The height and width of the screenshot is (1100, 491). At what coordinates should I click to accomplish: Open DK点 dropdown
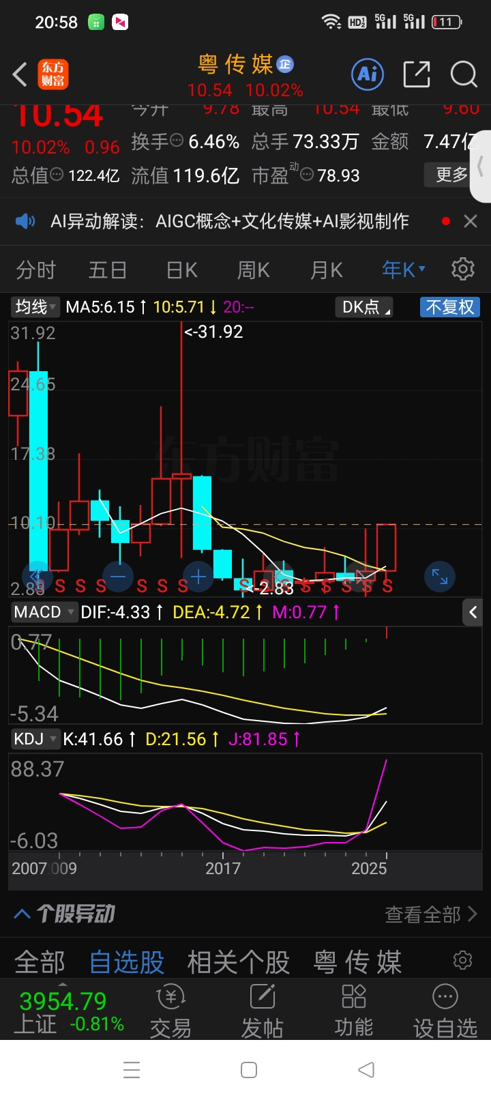[x=366, y=307]
